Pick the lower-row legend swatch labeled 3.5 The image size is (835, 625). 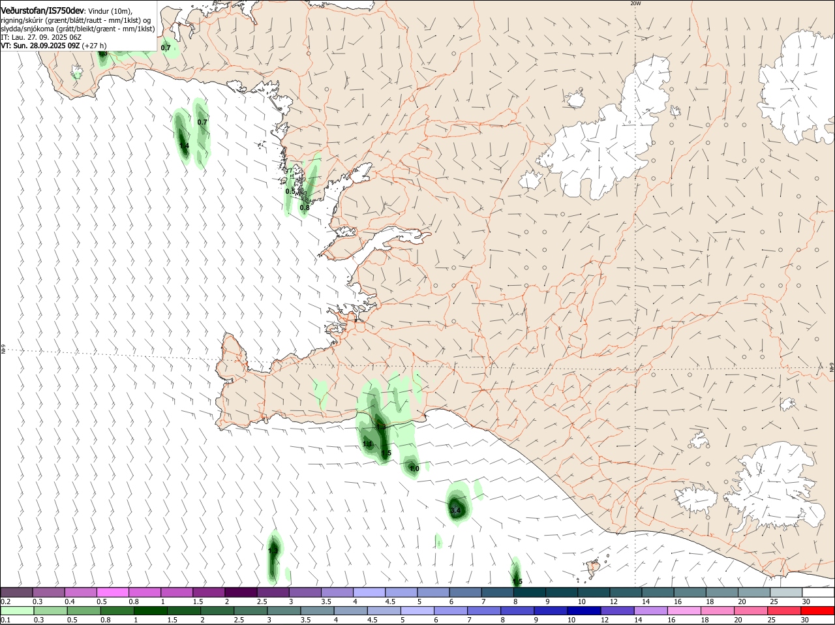(x=317, y=611)
